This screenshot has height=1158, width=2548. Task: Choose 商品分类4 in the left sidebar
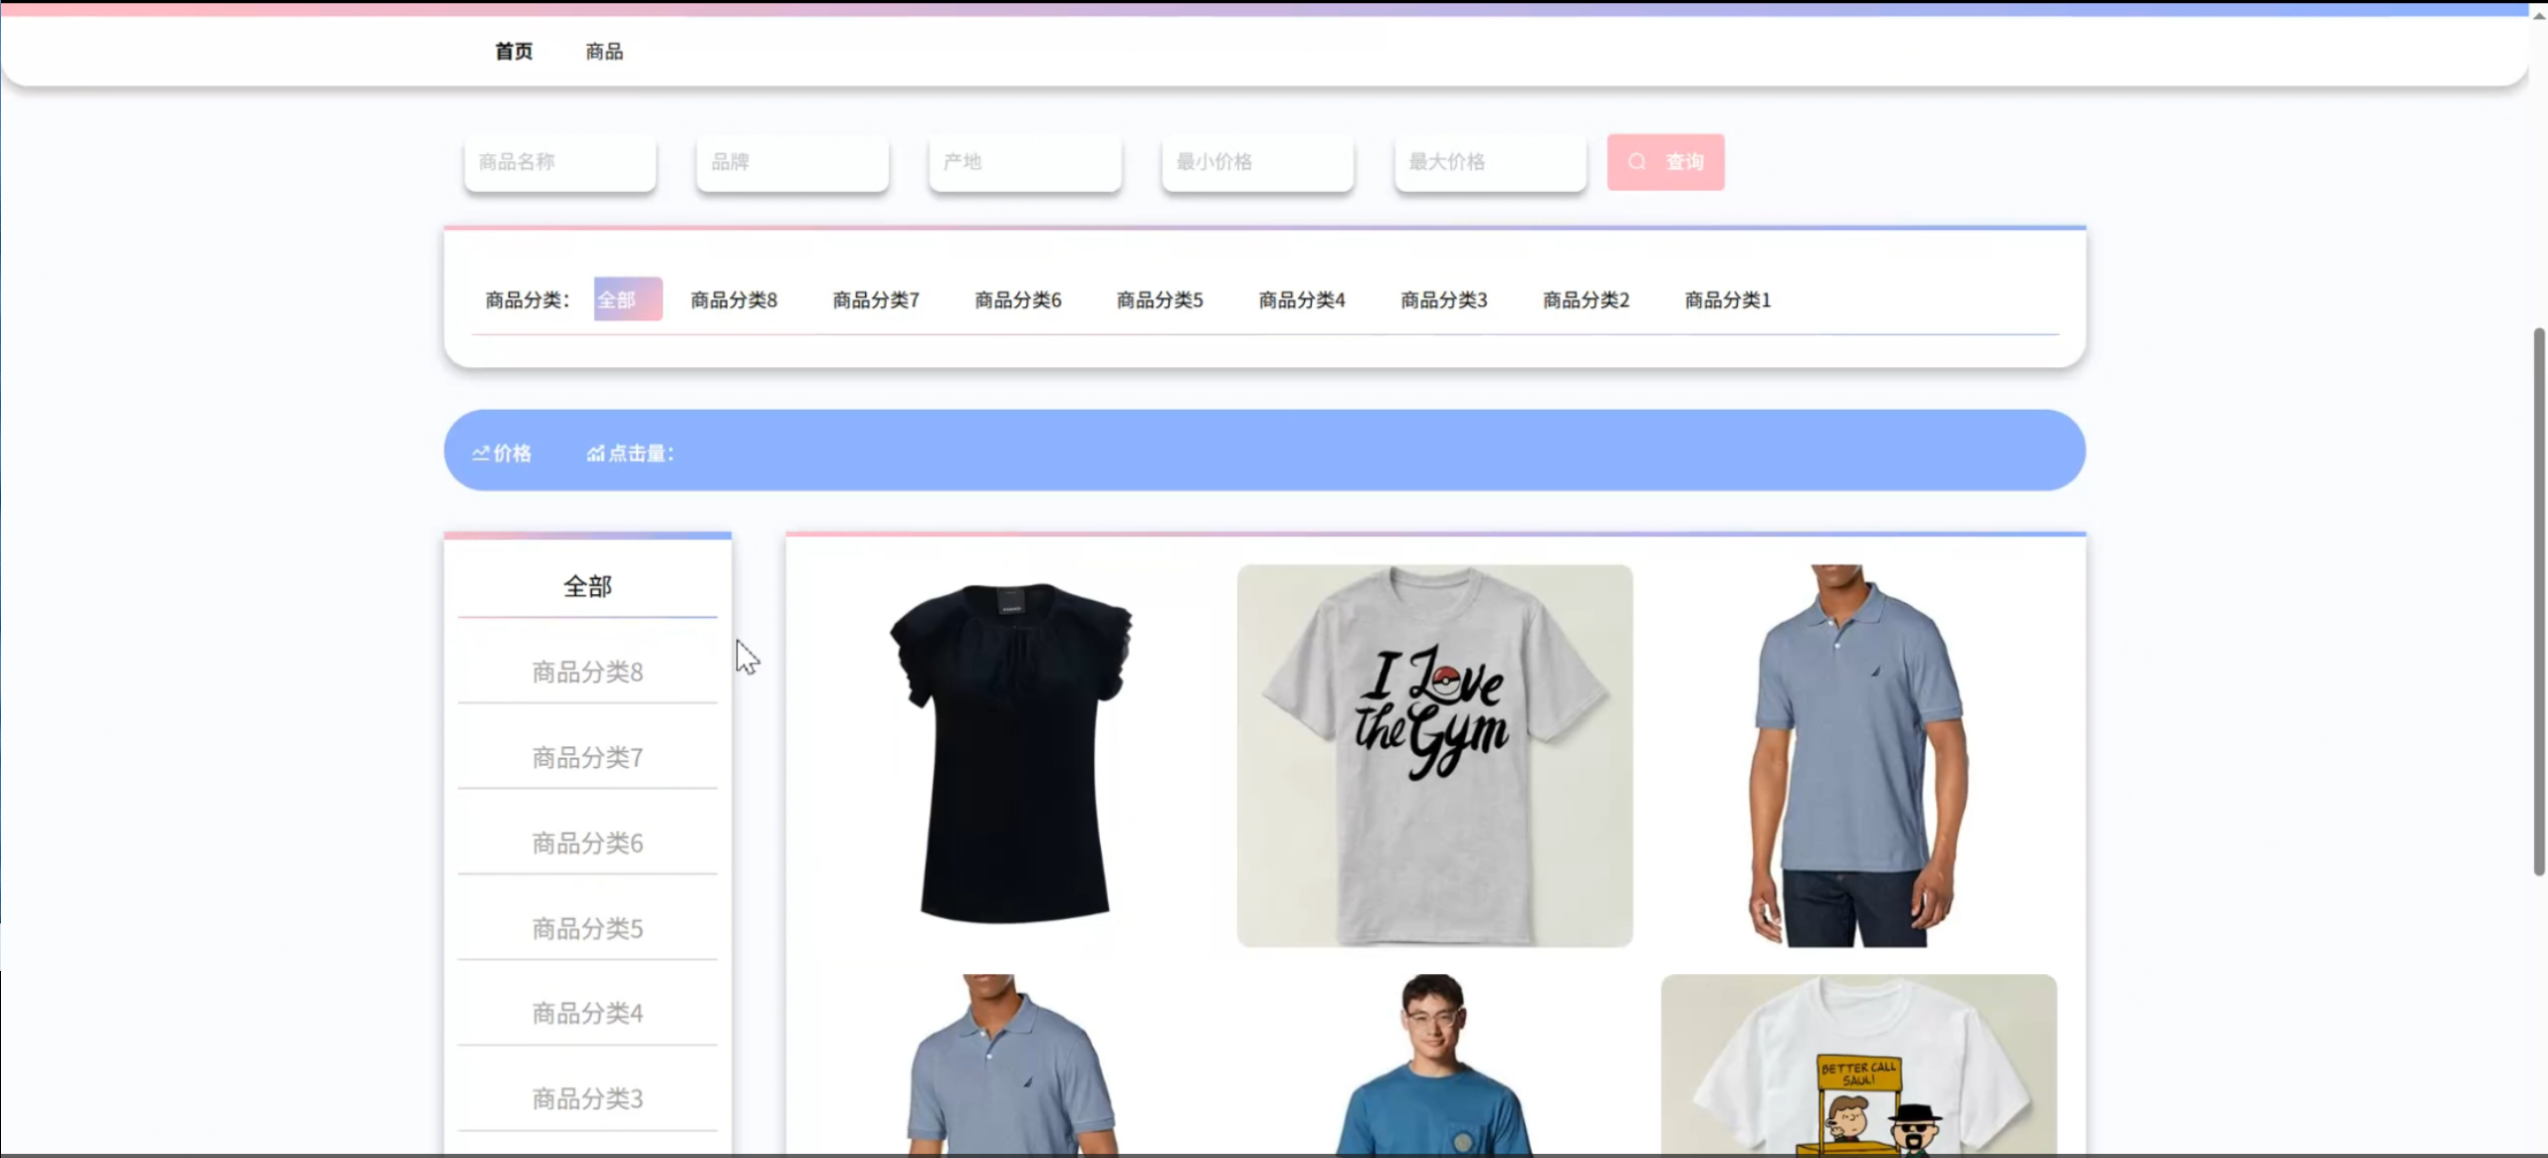587,1014
